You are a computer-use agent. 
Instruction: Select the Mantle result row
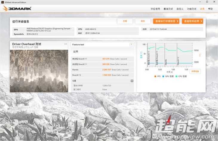[102, 70]
